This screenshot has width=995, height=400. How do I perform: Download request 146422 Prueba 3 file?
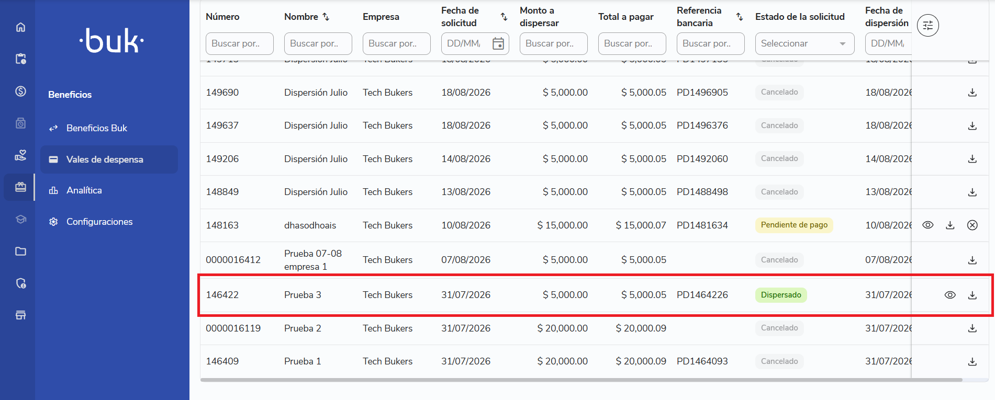972,295
